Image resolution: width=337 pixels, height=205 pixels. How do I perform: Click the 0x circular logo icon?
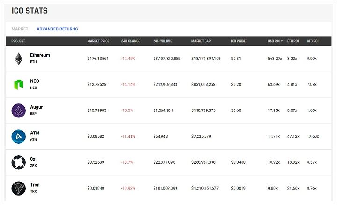pyautogui.click(x=18, y=162)
